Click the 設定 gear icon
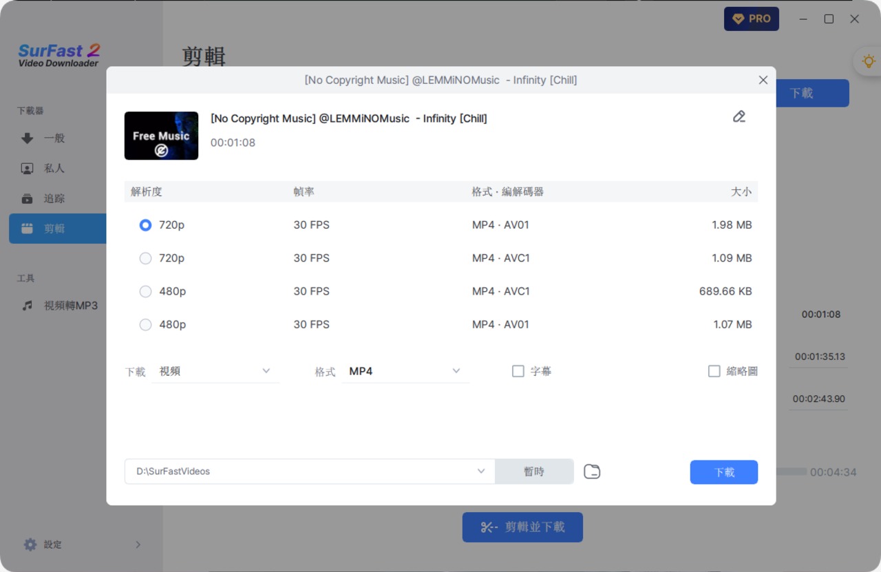The width and height of the screenshot is (881, 572). [x=30, y=544]
